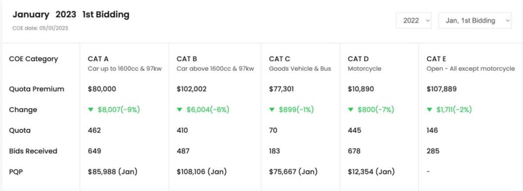The image size is (523, 191).
Task: Click the January 2023 1st Bidding title
Action: (x=71, y=14)
